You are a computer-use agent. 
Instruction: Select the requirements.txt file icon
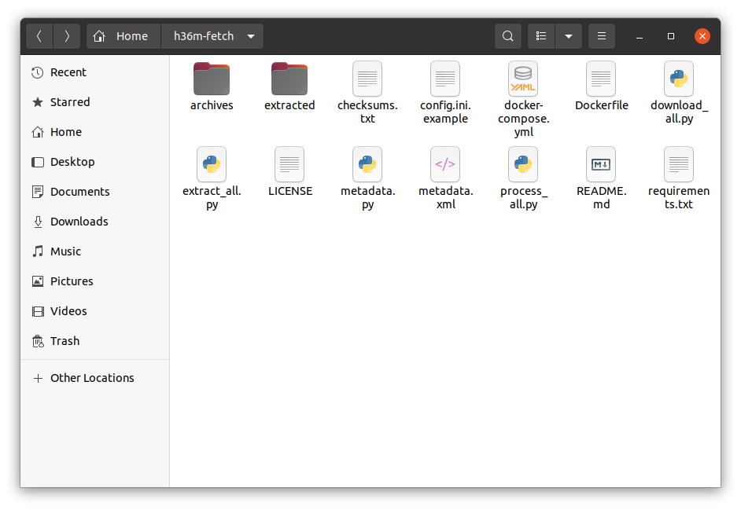click(679, 164)
